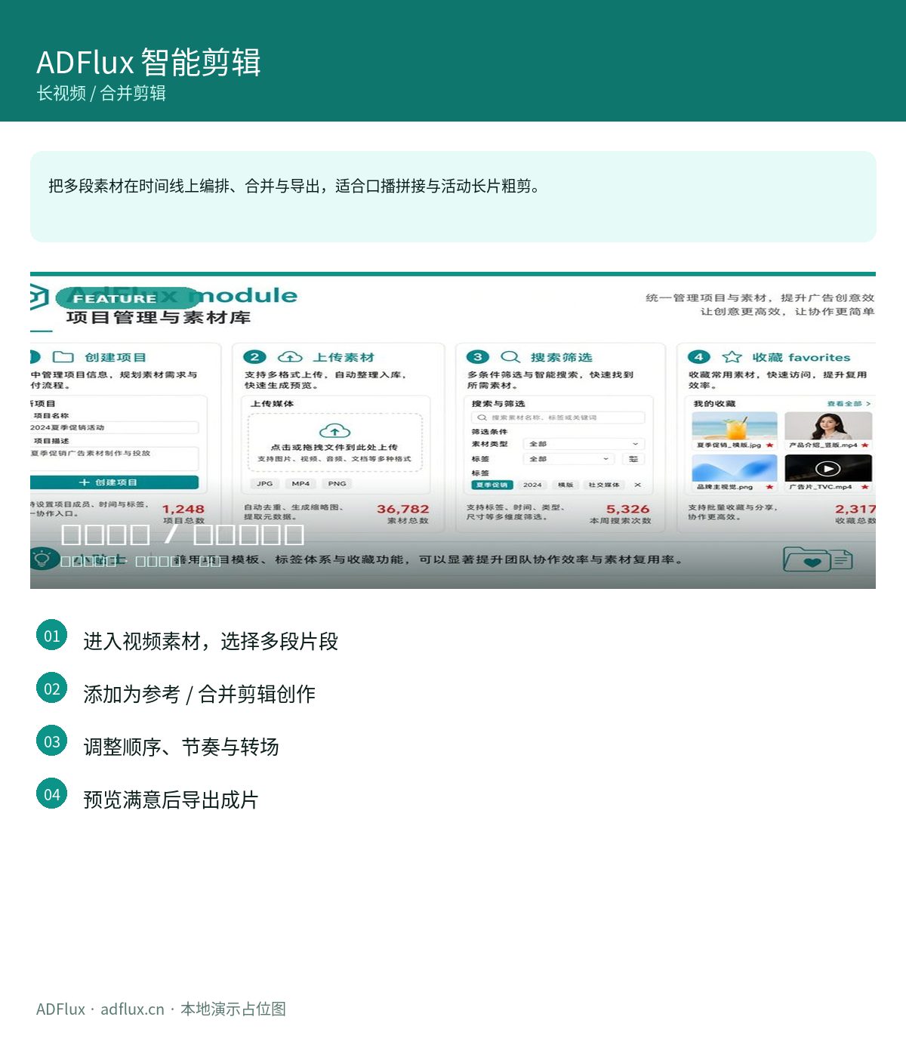Screen dimensions: 906x1057
Task: Click the 查看全部 link in 我的收藏
Action: pos(849,404)
